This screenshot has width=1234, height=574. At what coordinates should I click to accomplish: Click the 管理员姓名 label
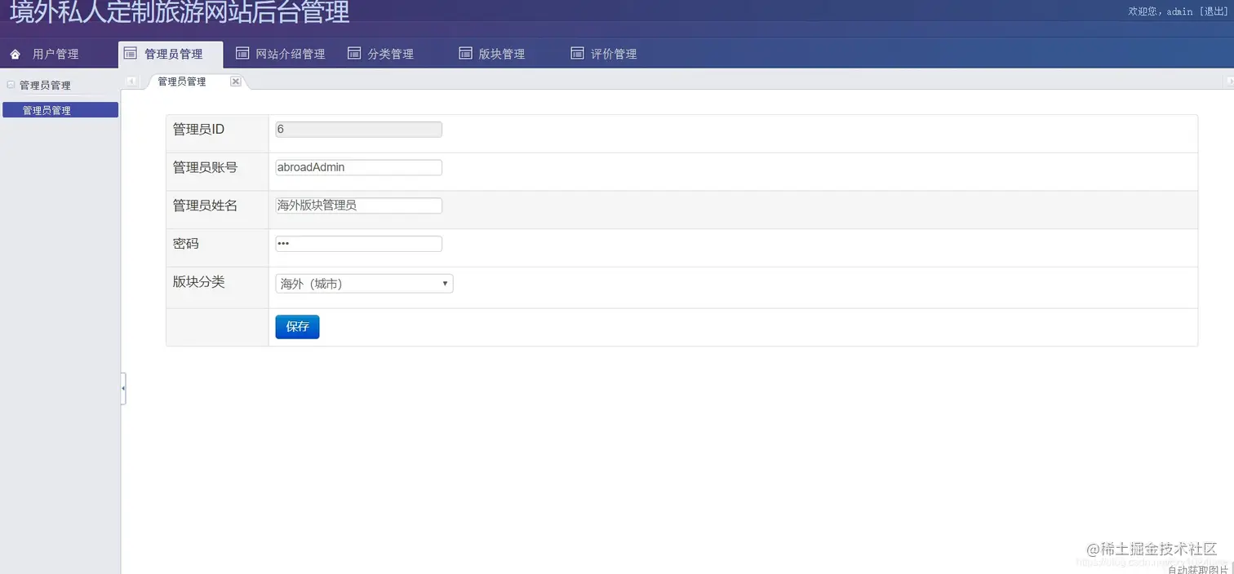[205, 205]
